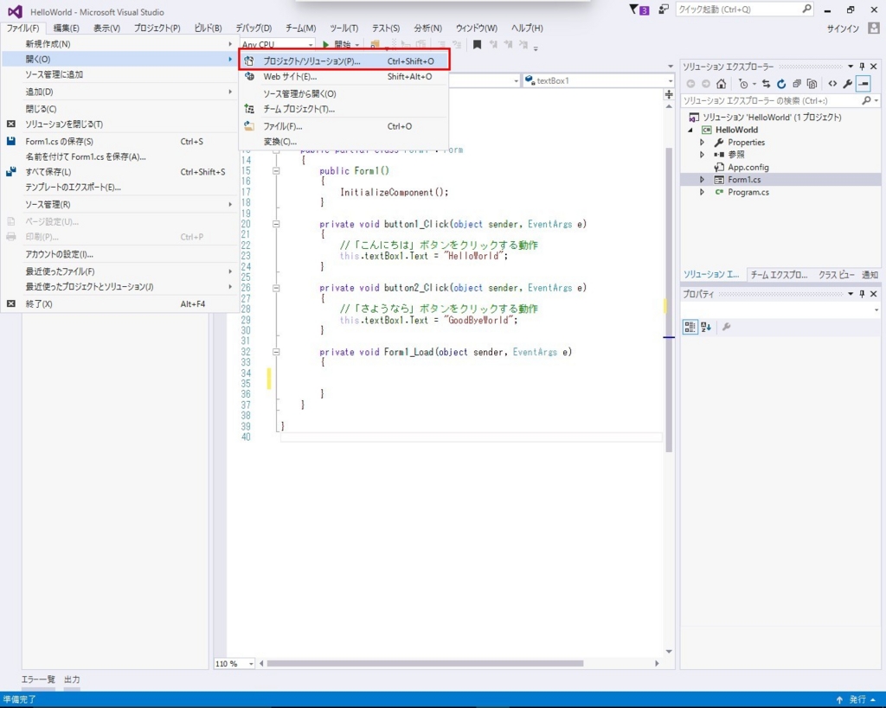Click the green start debugging arrow
886x708 pixels.
326,45
